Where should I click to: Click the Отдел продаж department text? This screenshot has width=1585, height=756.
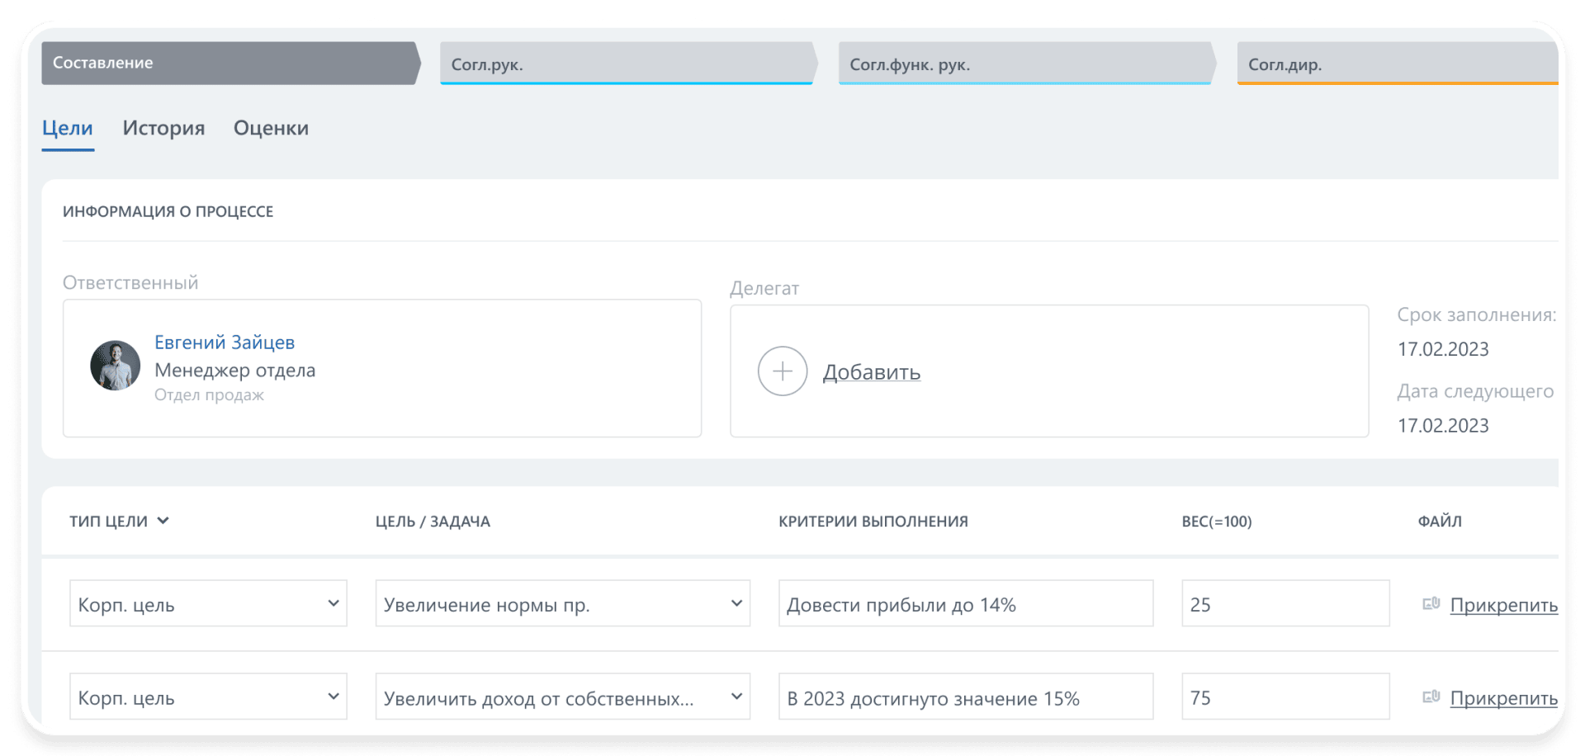(209, 395)
